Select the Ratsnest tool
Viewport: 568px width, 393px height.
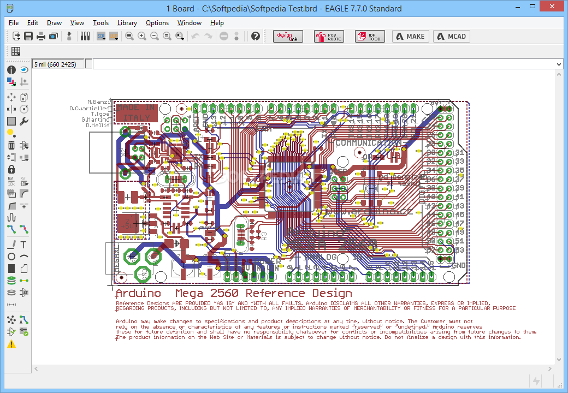(11, 320)
